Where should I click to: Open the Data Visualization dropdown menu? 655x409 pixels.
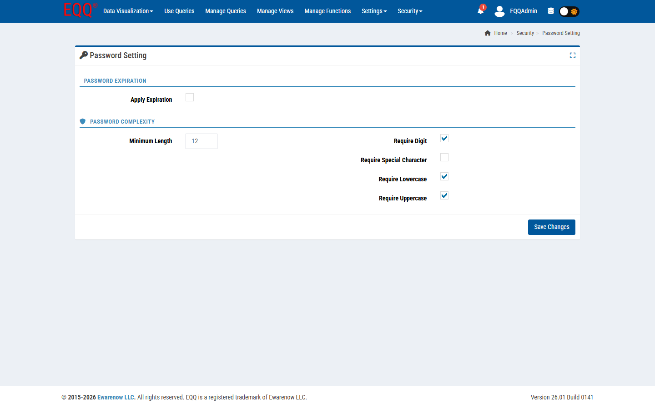tap(128, 11)
